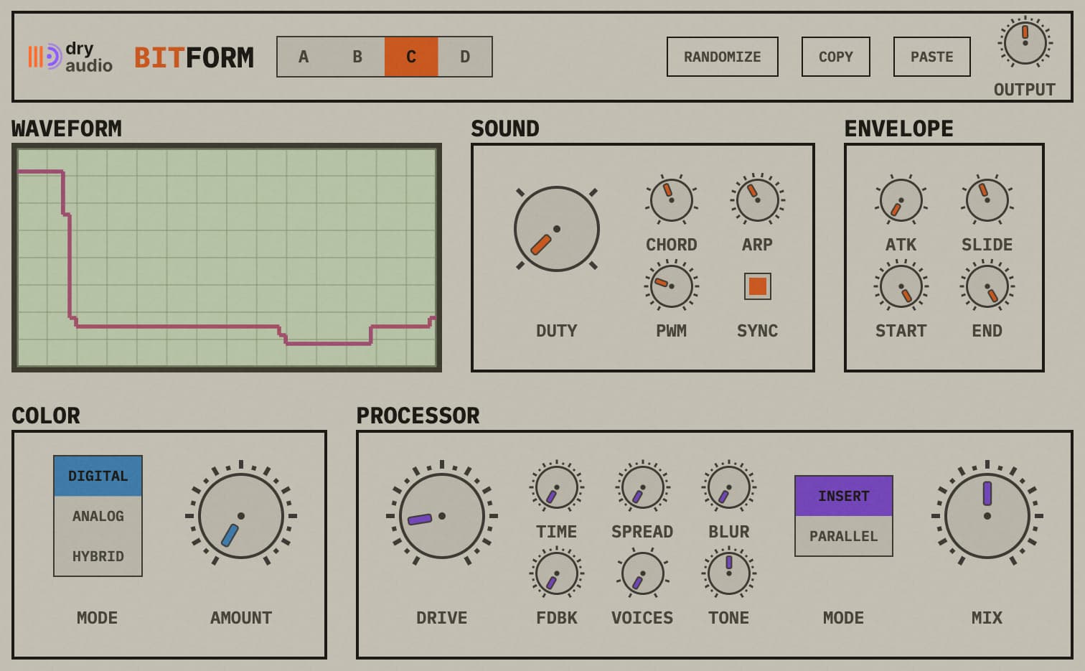The image size is (1085, 671).
Task: Click the DRIVE knob
Action: 442,516
